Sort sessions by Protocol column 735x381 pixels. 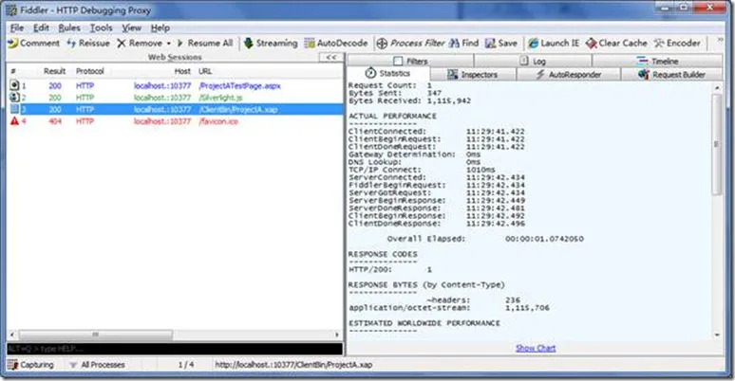(x=90, y=71)
